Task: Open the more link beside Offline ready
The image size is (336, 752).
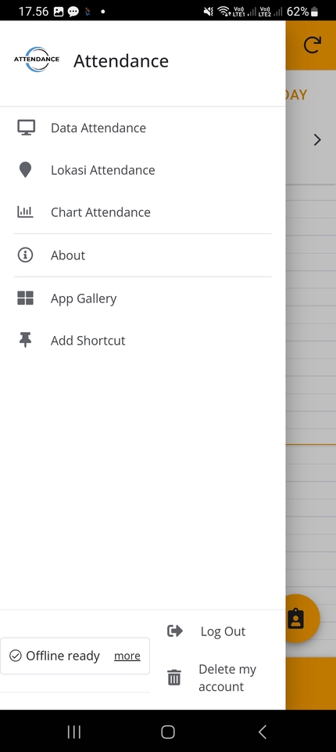Action: coord(127,656)
